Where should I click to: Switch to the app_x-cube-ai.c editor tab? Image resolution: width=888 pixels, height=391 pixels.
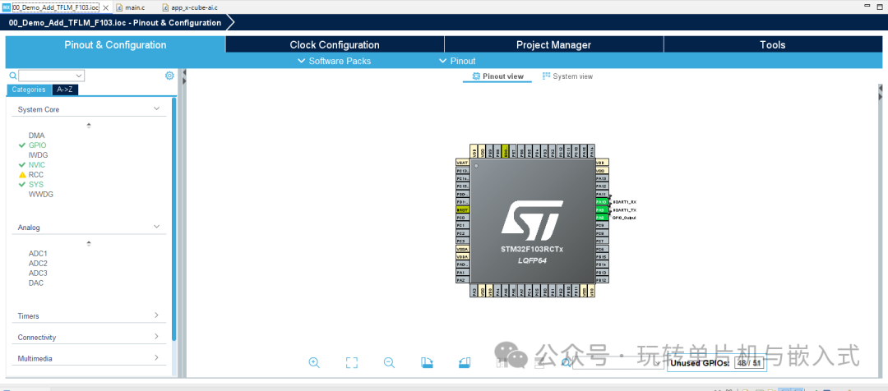click(188, 7)
